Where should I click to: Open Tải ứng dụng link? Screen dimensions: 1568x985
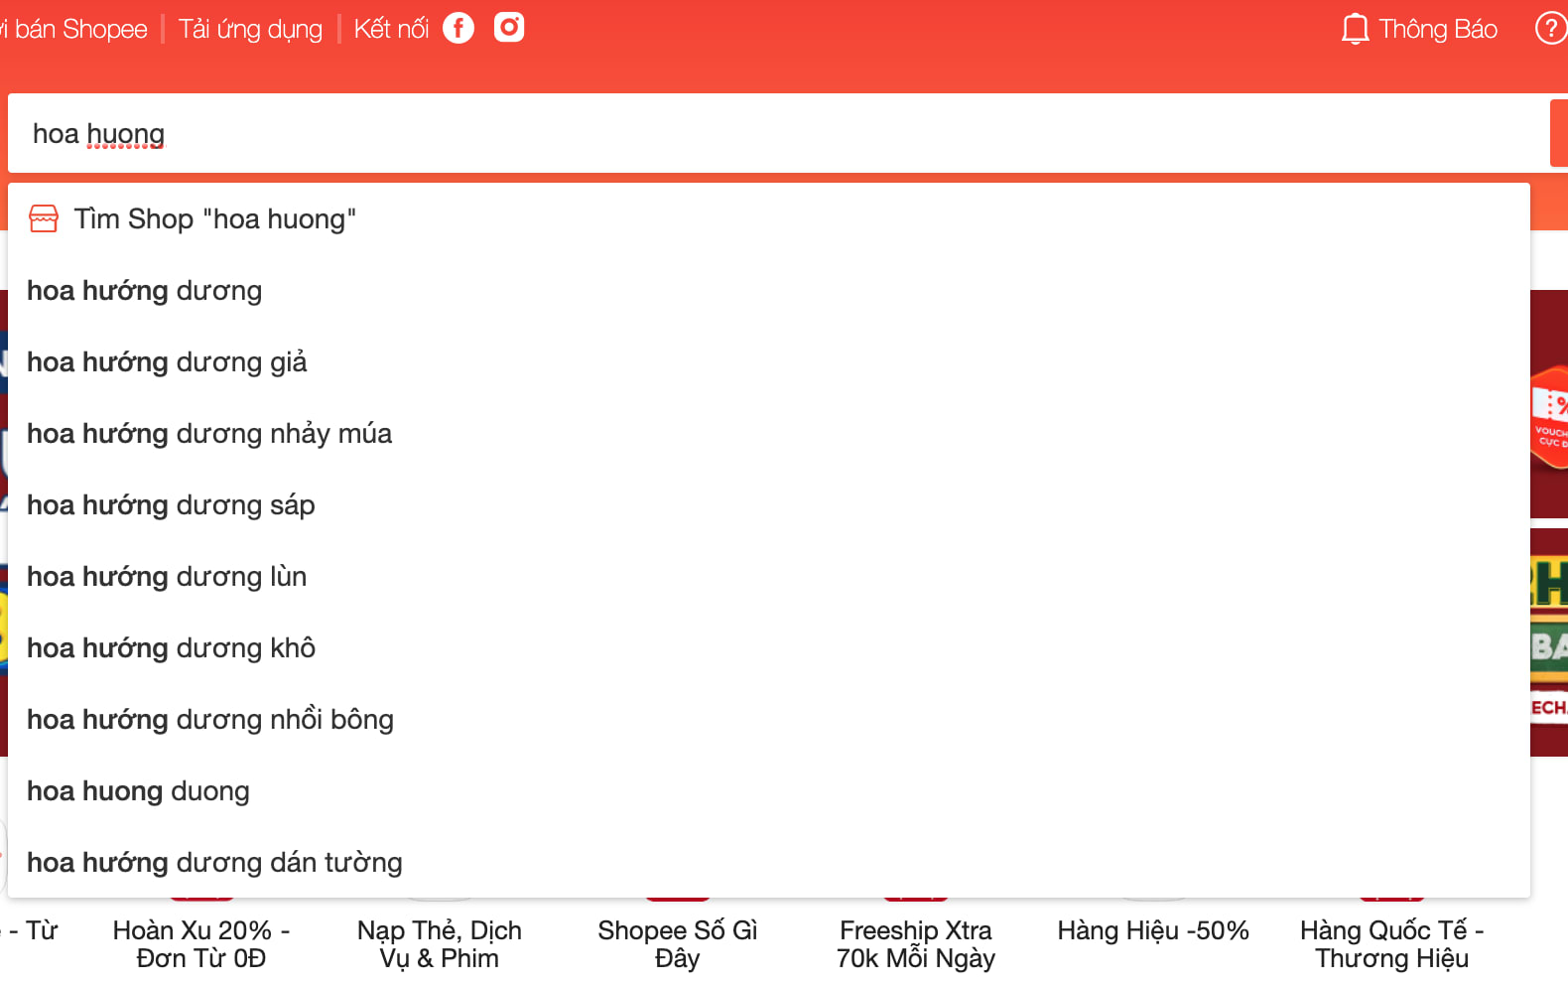(250, 29)
